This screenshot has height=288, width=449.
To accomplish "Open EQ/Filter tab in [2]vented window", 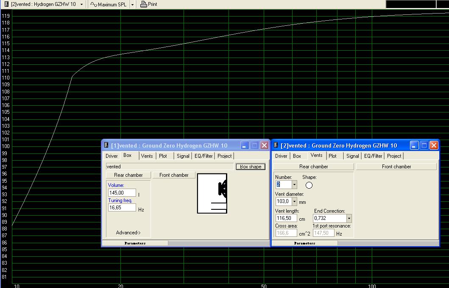I will 373,156.
